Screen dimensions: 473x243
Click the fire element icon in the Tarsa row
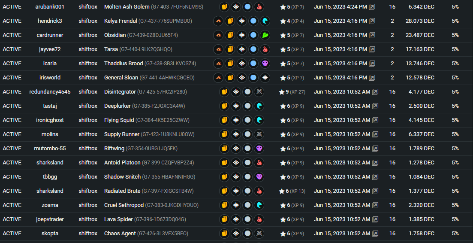265,49
